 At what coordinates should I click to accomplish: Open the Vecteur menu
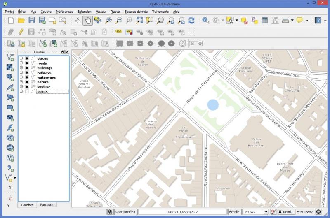coord(101,12)
